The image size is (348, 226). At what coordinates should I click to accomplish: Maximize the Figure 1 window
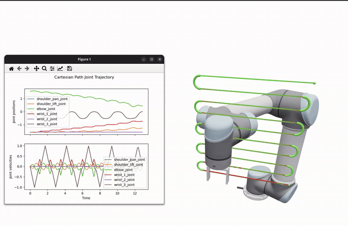(x=152, y=59)
